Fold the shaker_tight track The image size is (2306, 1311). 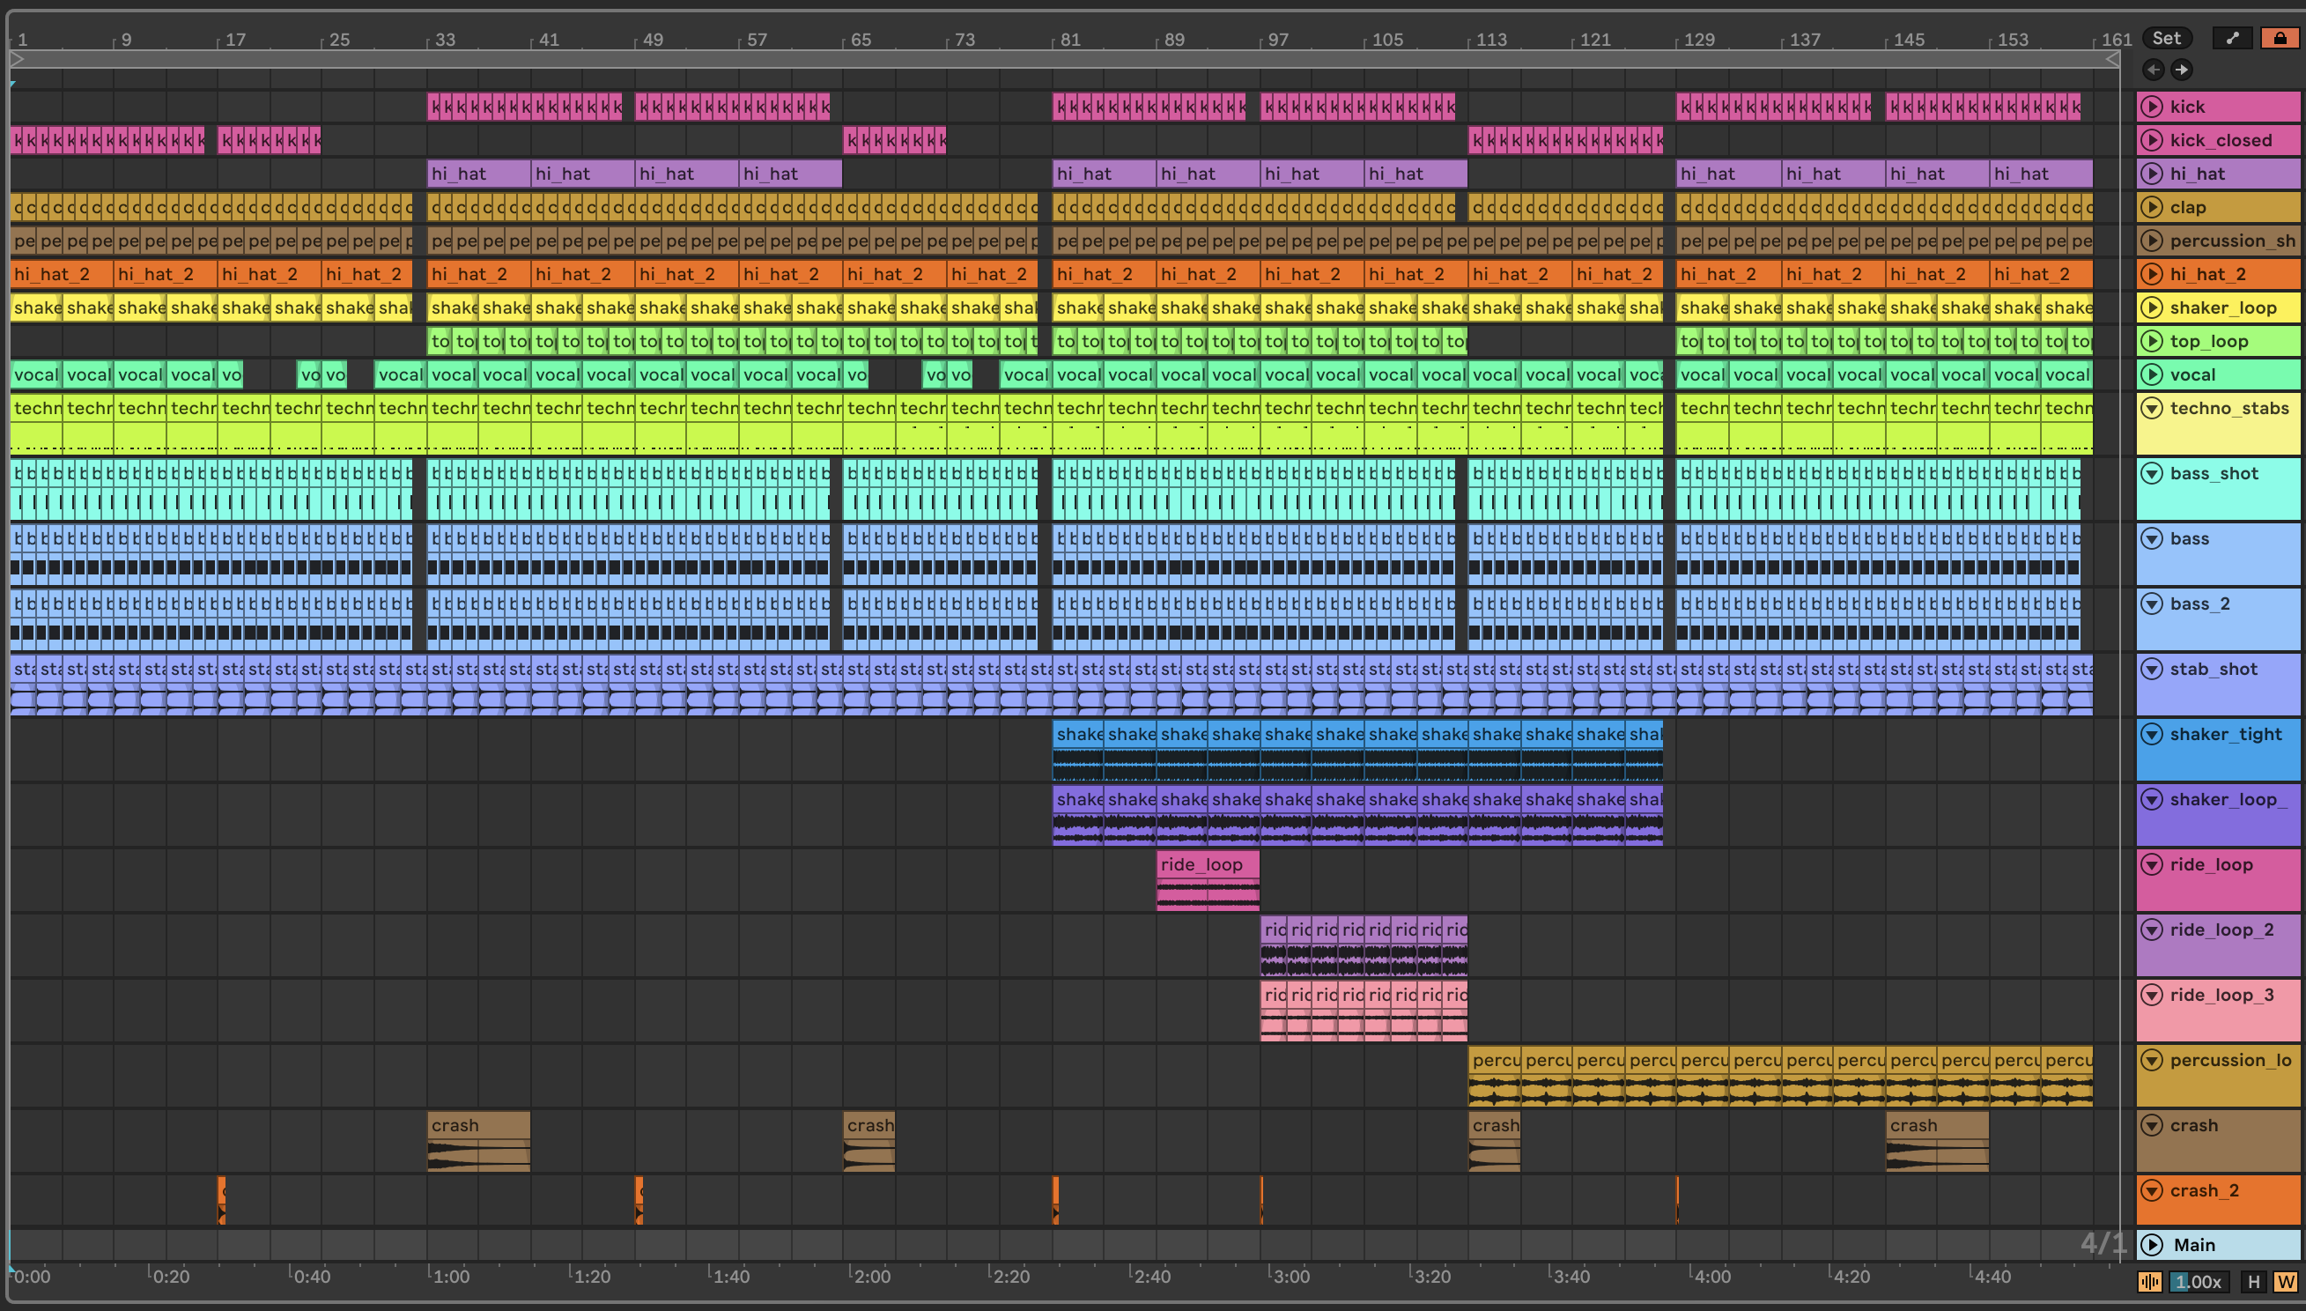2152,734
